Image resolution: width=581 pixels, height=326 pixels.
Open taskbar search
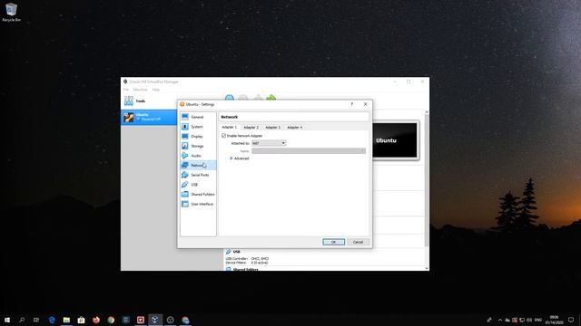tap(22, 320)
